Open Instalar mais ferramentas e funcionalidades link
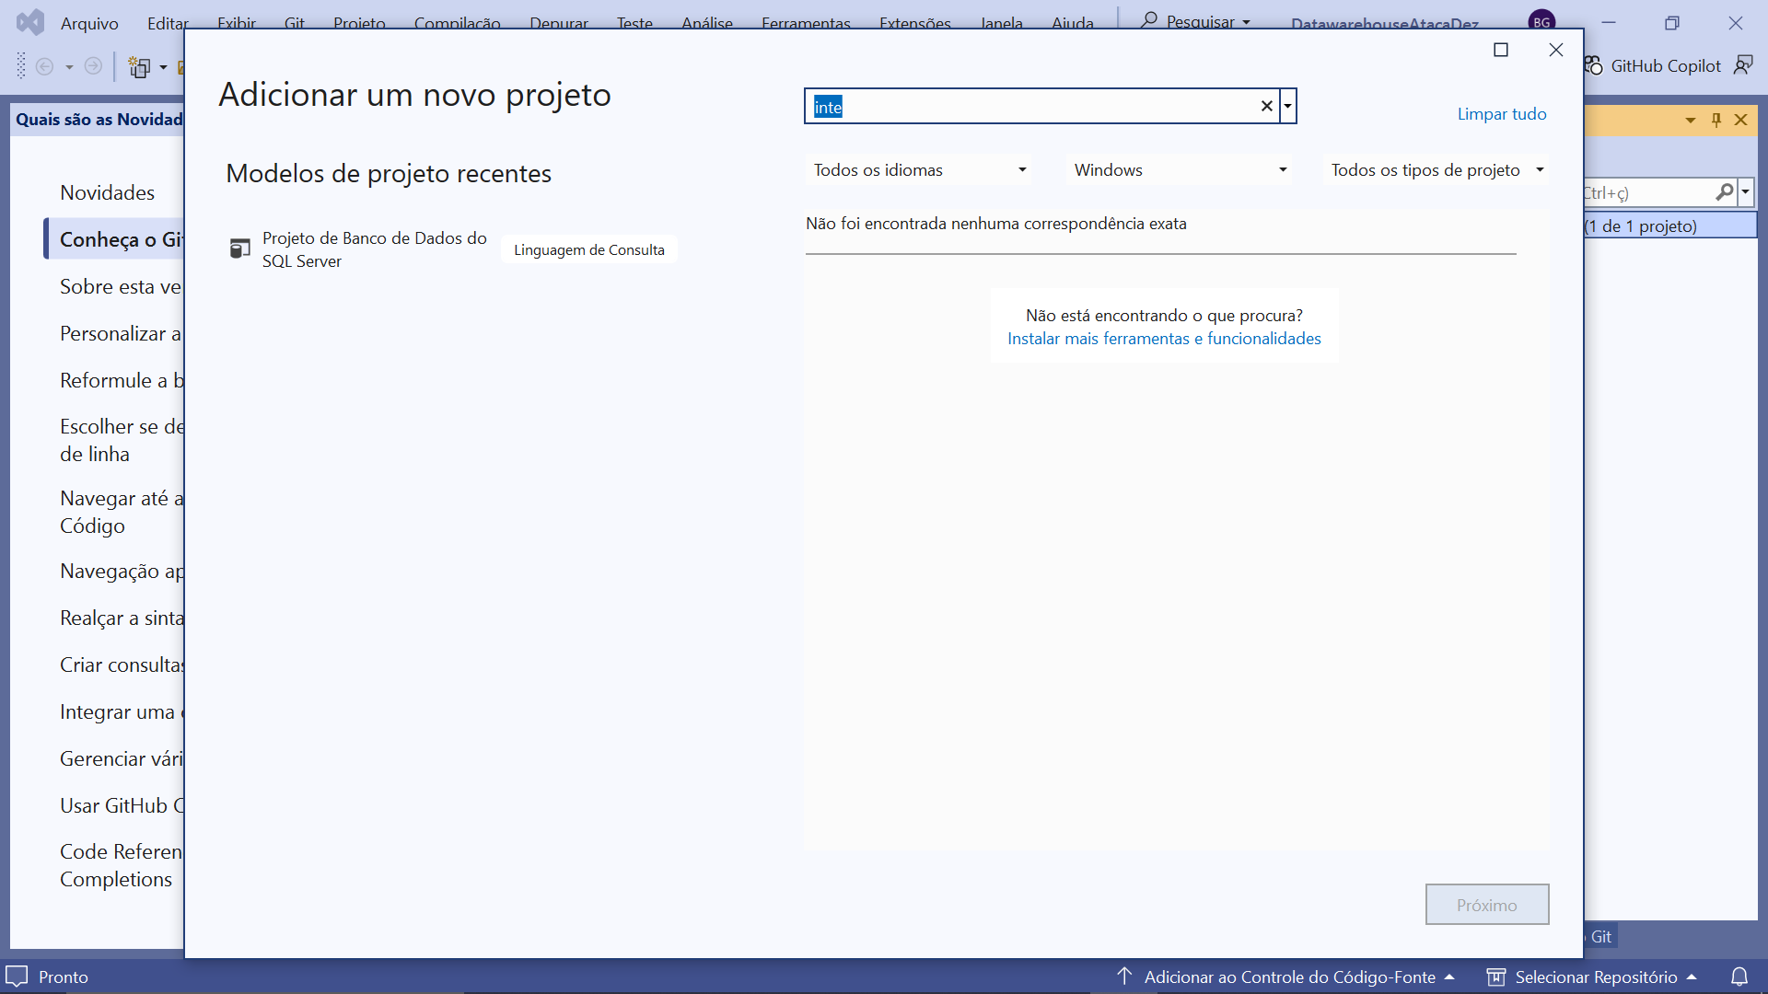 pyautogui.click(x=1164, y=339)
